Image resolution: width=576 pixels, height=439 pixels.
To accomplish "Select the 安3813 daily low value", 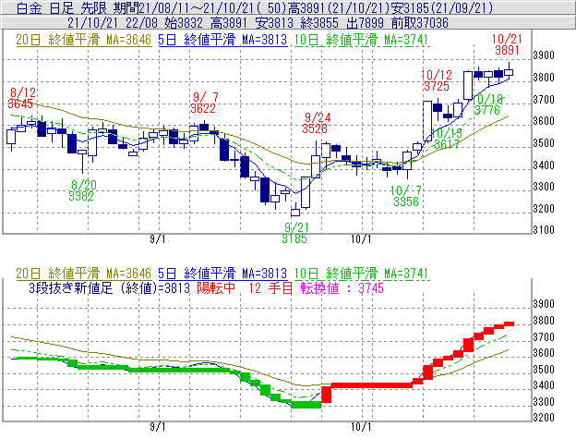I will (x=274, y=23).
